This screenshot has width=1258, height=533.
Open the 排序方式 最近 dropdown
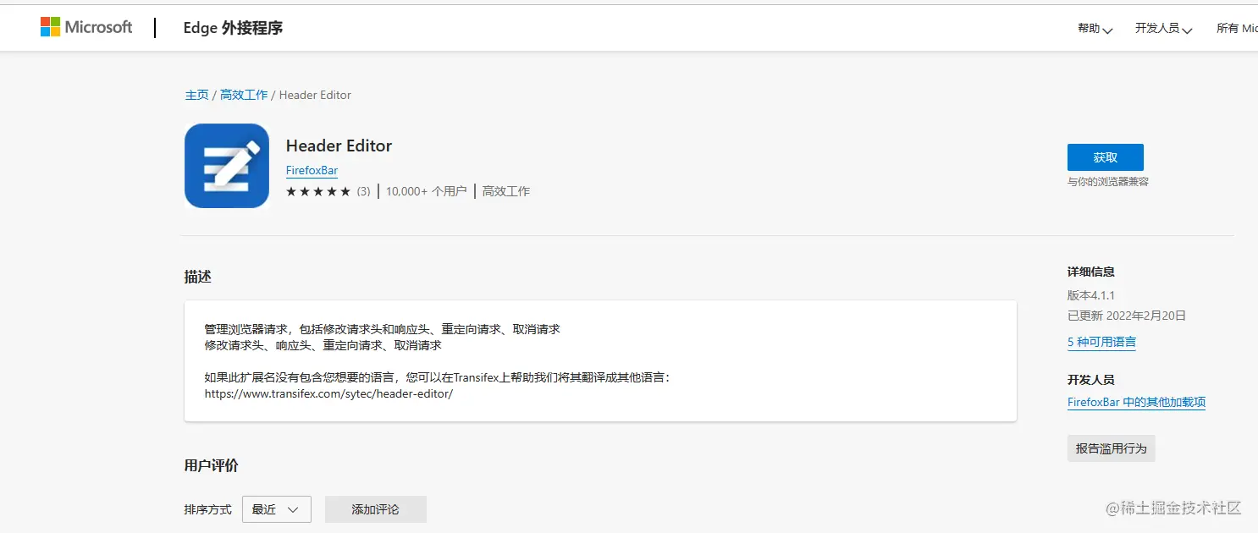(x=276, y=509)
